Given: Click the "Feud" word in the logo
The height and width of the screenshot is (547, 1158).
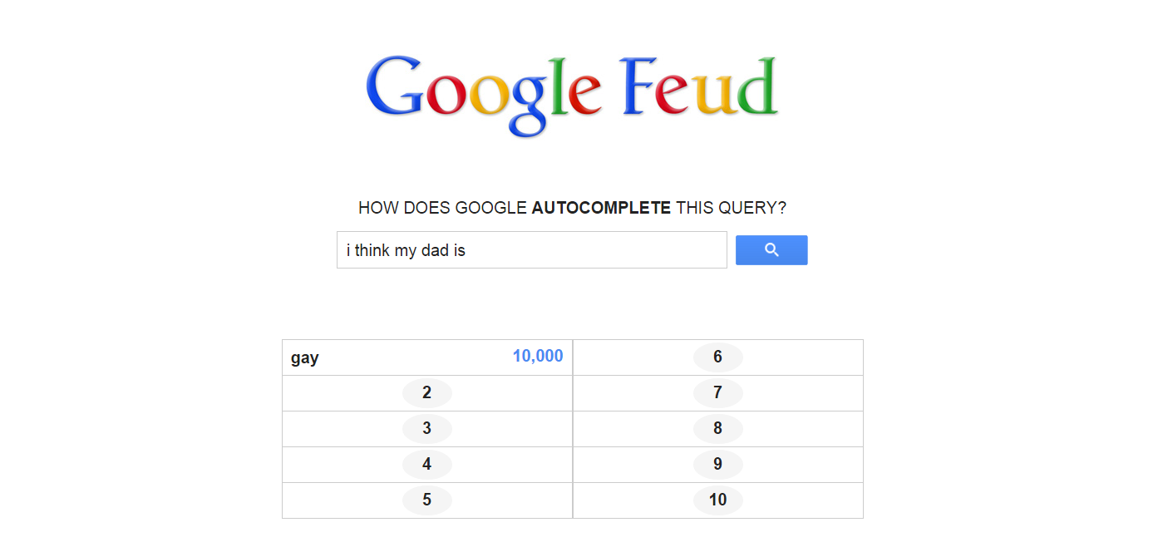Looking at the screenshot, I should pyautogui.click(x=700, y=86).
